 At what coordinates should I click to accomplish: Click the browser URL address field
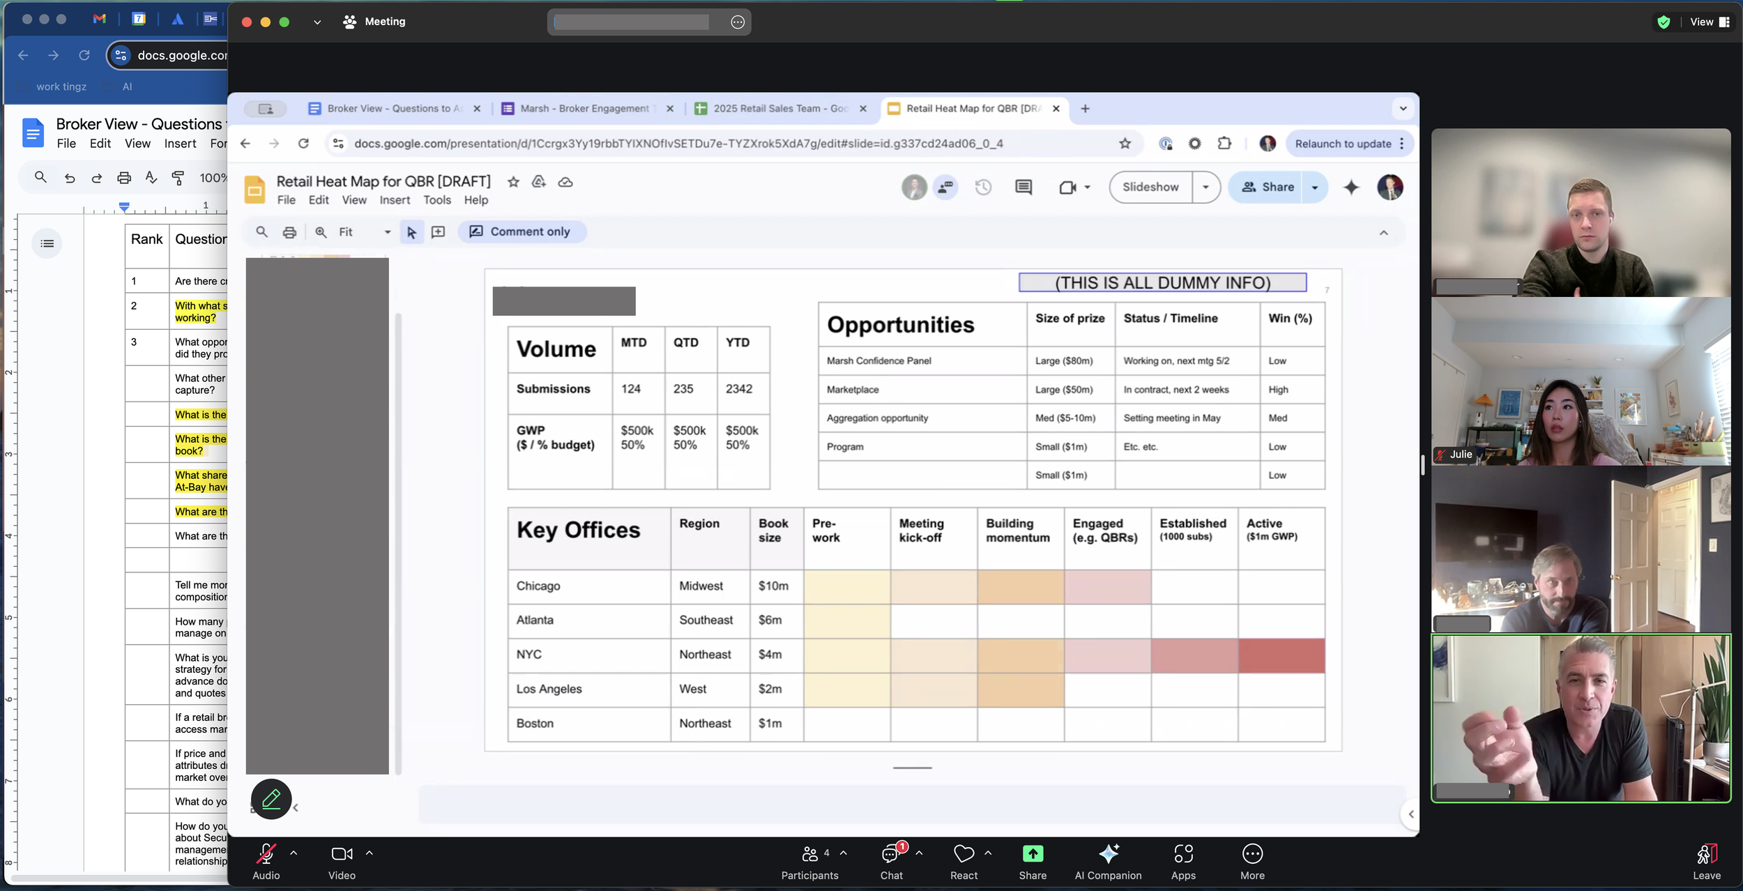(x=678, y=144)
